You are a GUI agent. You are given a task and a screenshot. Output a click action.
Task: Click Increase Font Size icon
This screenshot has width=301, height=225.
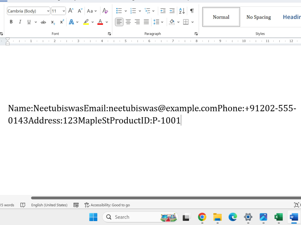71,11
